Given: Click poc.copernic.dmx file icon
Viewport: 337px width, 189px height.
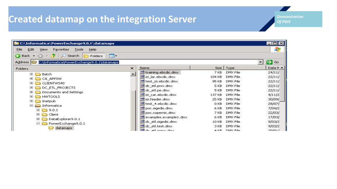Looking at the screenshot, I should point(142,113).
